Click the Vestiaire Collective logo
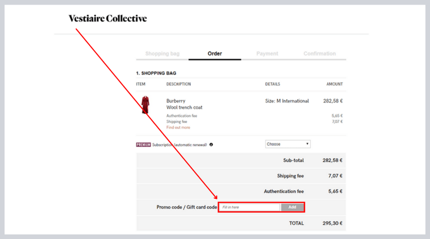The height and width of the screenshot is (239, 430). tap(108, 19)
